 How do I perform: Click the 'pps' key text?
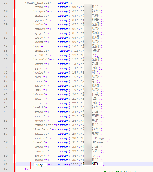38,68
